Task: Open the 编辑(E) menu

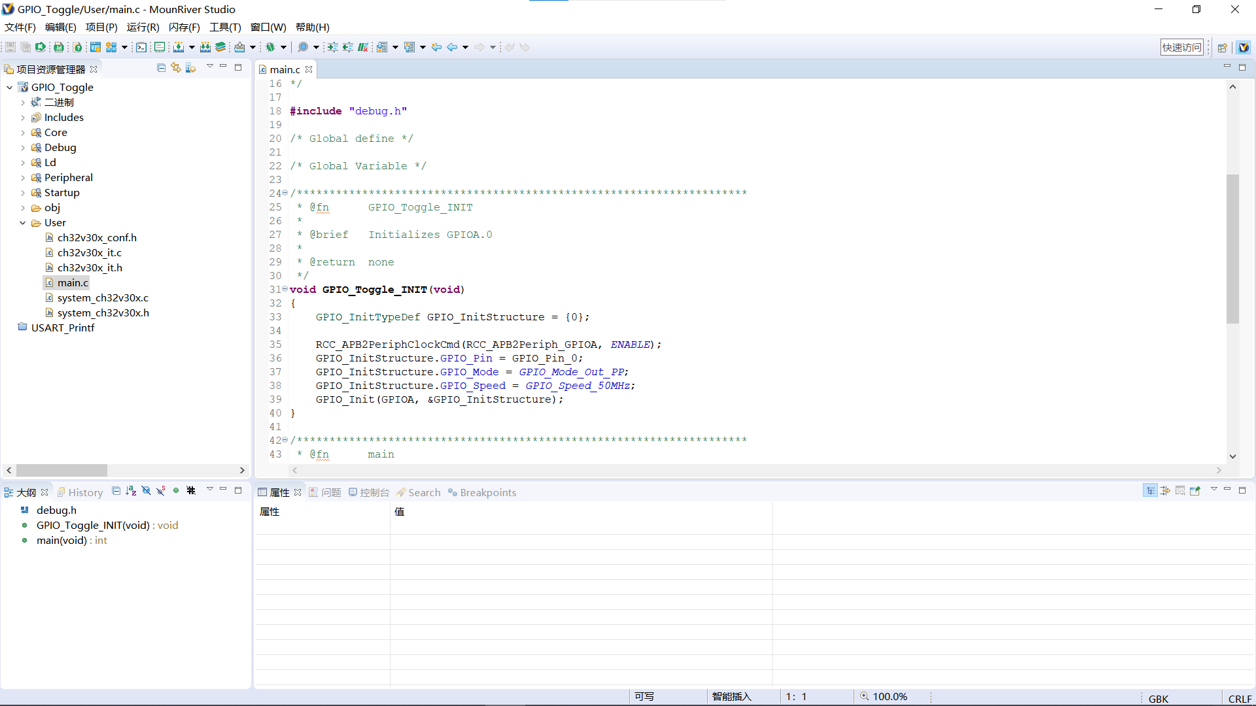Action: point(61,27)
